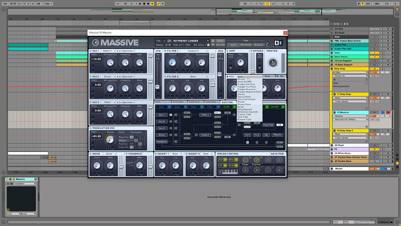Switch to Browser view
401x226 pixels.
259,45
